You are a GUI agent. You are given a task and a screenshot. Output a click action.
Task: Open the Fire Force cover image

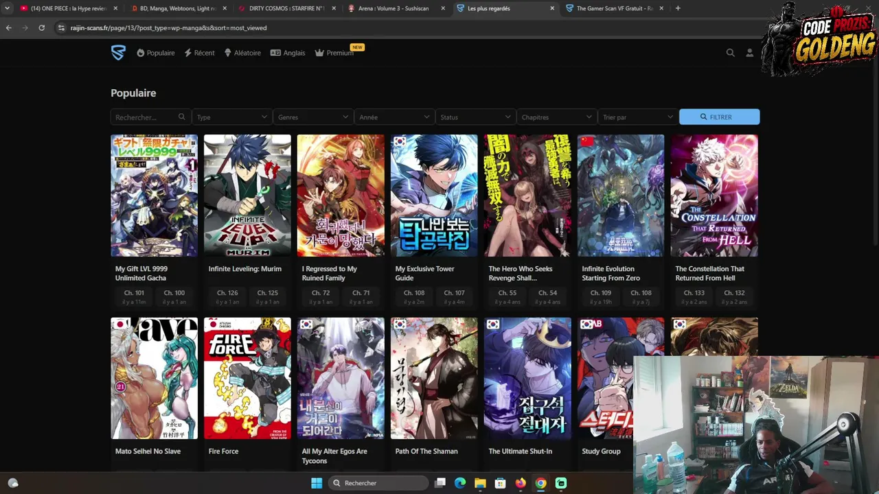(247, 378)
